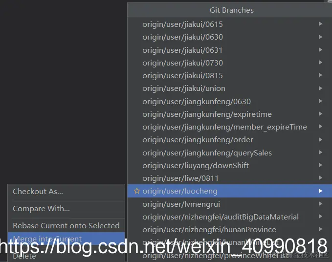This screenshot has width=332, height=262.
Task: Select branch origin/user/jiakui/0730
Action: (x=230, y=63)
